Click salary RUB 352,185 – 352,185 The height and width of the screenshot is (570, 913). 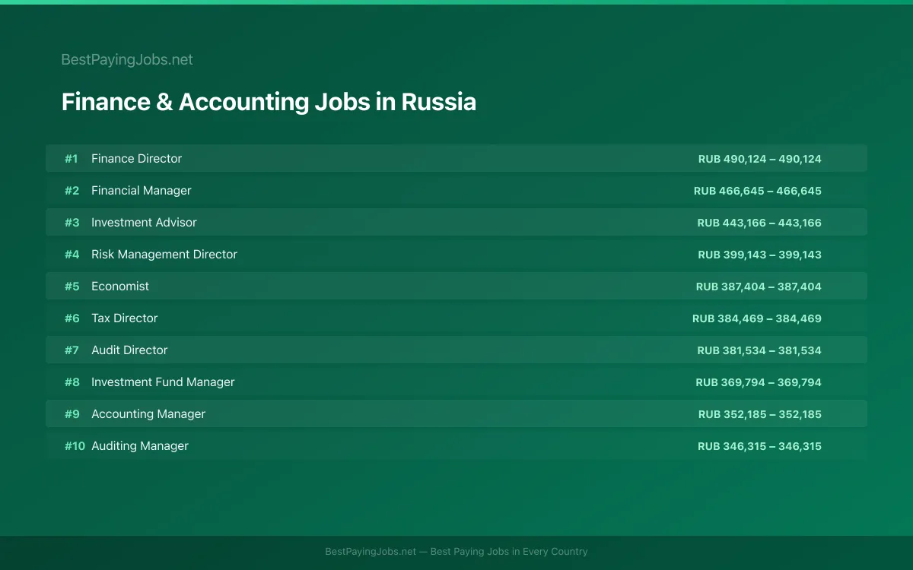[760, 414]
